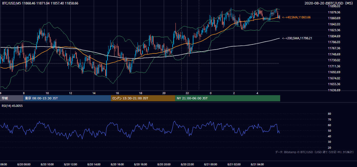Image resolution: width=357 pixels, height=167 pixels.
Task: Select the RSI 50 level label
Action: (329, 131)
